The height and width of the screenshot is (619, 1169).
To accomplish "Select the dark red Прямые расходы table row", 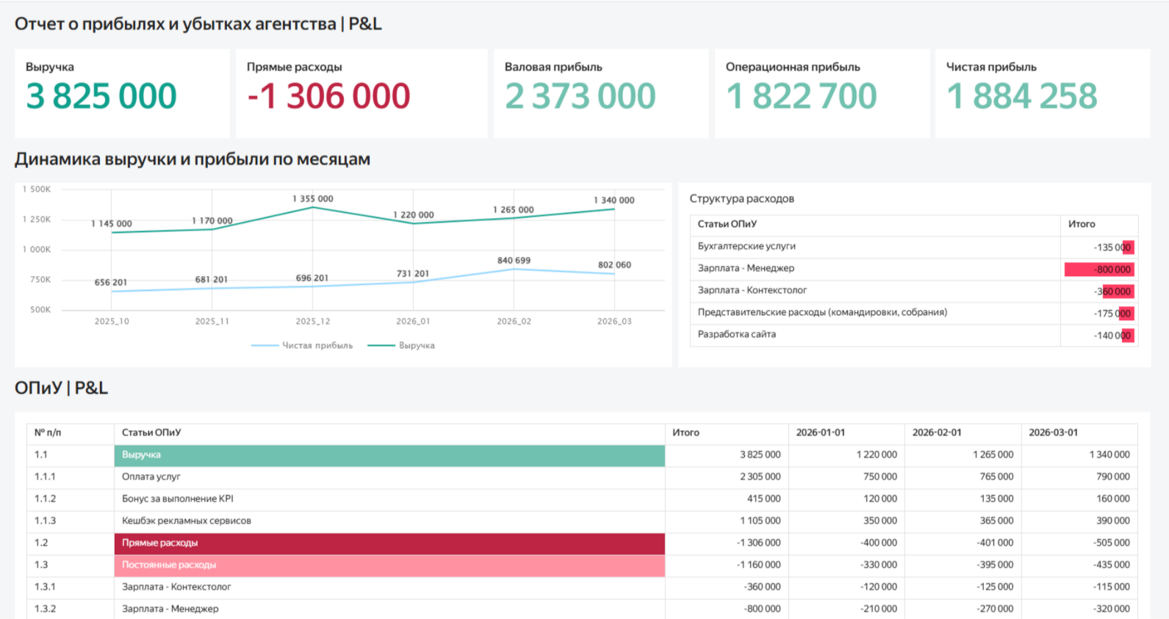I will pyautogui.click(x=389, y=543).
